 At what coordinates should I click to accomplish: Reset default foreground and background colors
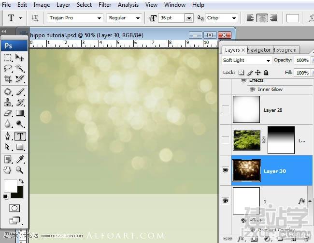tap(6, 197)
